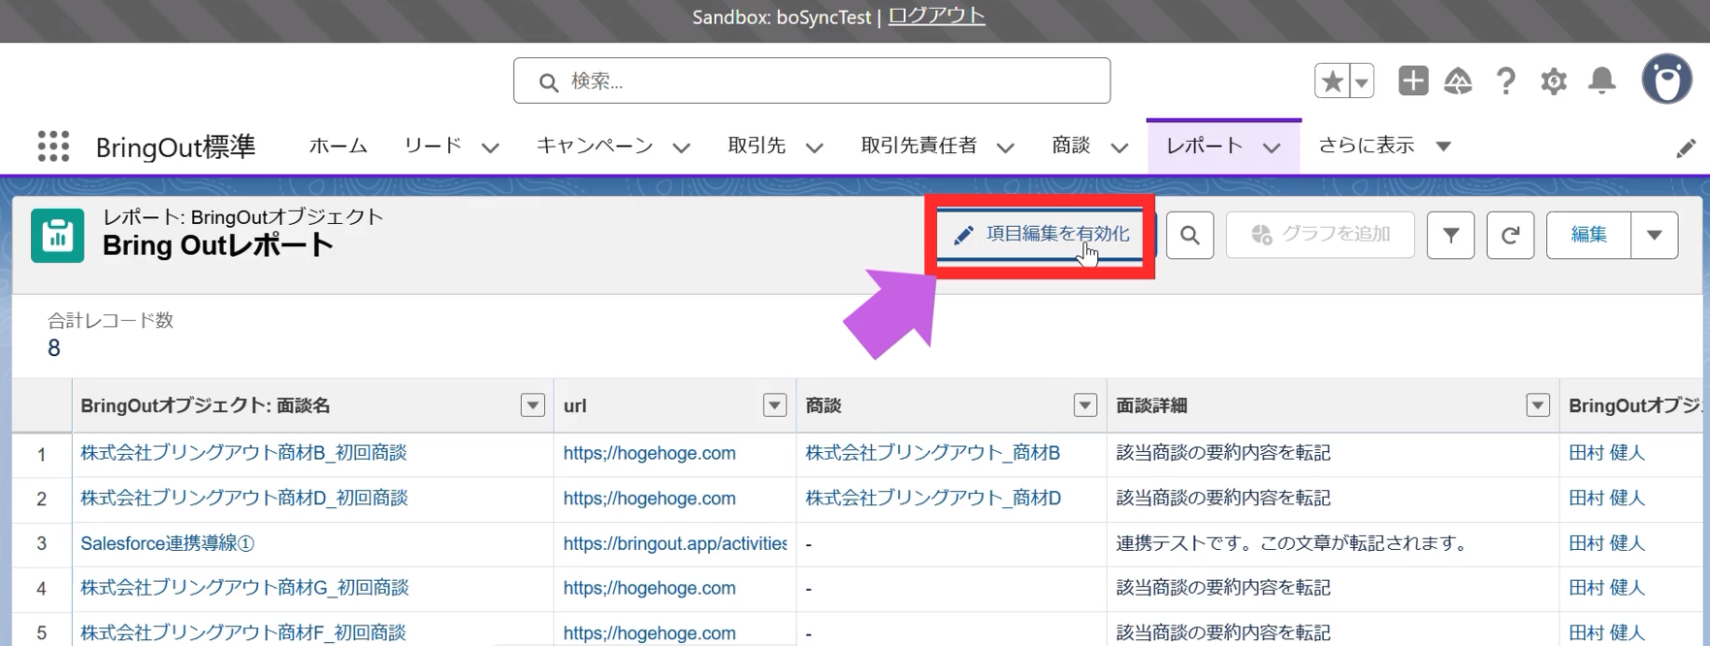Click in the 検索 search field
The width and height of the screenshot is (1710, 646).
coord(812,81)
